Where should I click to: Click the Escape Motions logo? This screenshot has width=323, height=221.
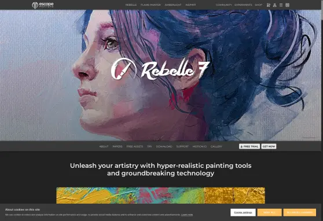pos(43,5)
